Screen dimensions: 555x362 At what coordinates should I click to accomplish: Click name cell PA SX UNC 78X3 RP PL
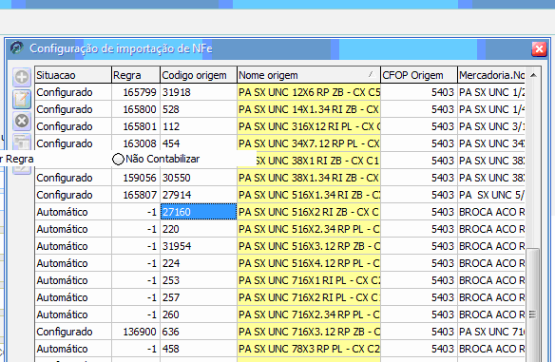[x=309, y=349]
